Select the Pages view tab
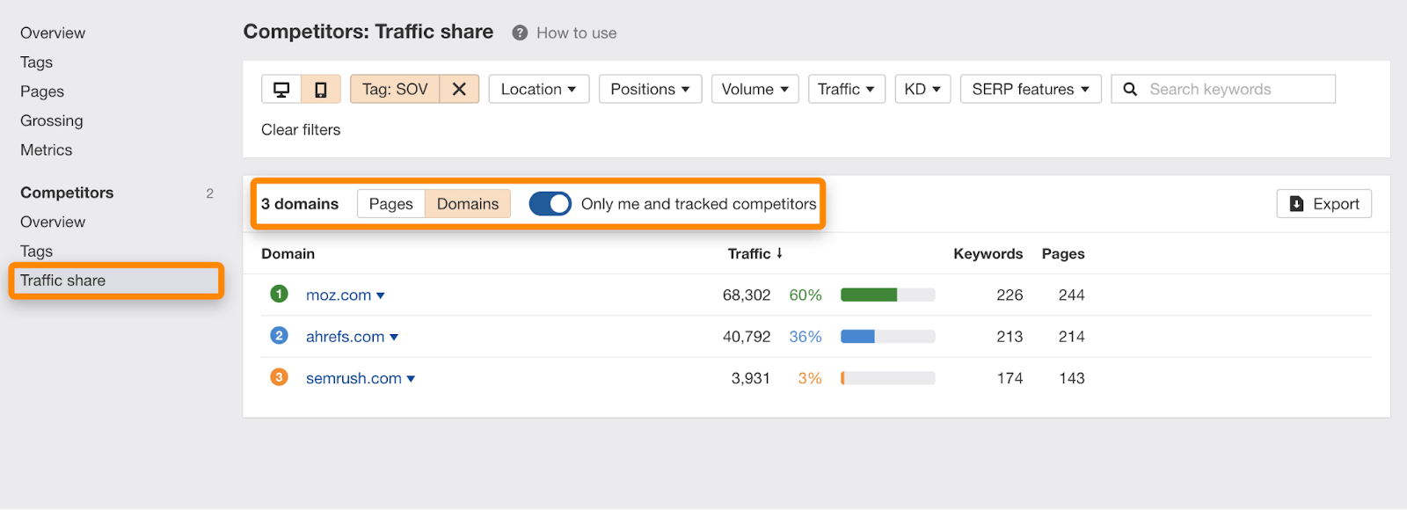1407x510 pixels. 390,203
